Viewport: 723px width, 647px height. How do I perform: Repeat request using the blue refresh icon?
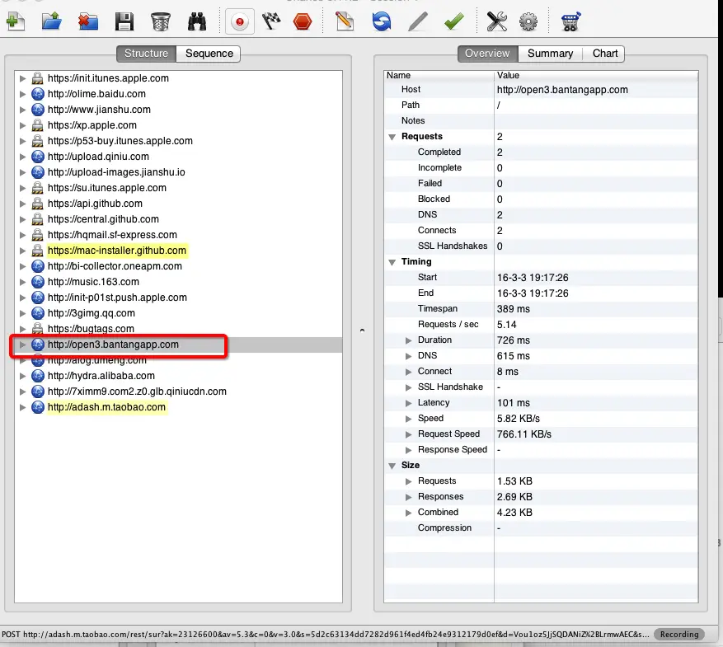(382, 21)
